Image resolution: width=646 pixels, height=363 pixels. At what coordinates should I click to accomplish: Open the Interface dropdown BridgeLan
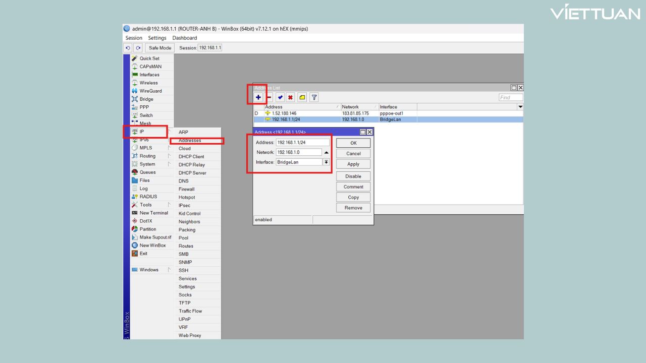click(326, 162)
